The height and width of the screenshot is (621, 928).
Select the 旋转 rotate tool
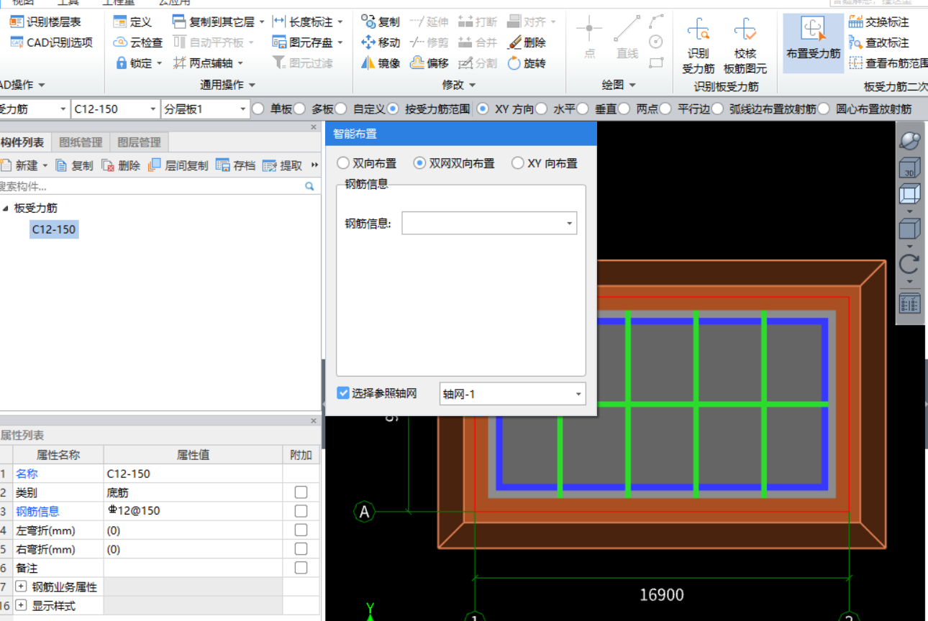tap(527, 63)
